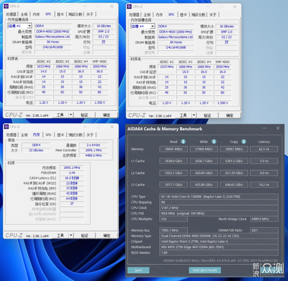Open 测试分数 tab in slot #2 window

[75, 14]
